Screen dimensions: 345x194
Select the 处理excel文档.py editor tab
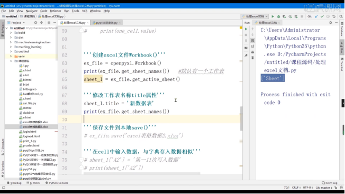(x=74, y=23)
